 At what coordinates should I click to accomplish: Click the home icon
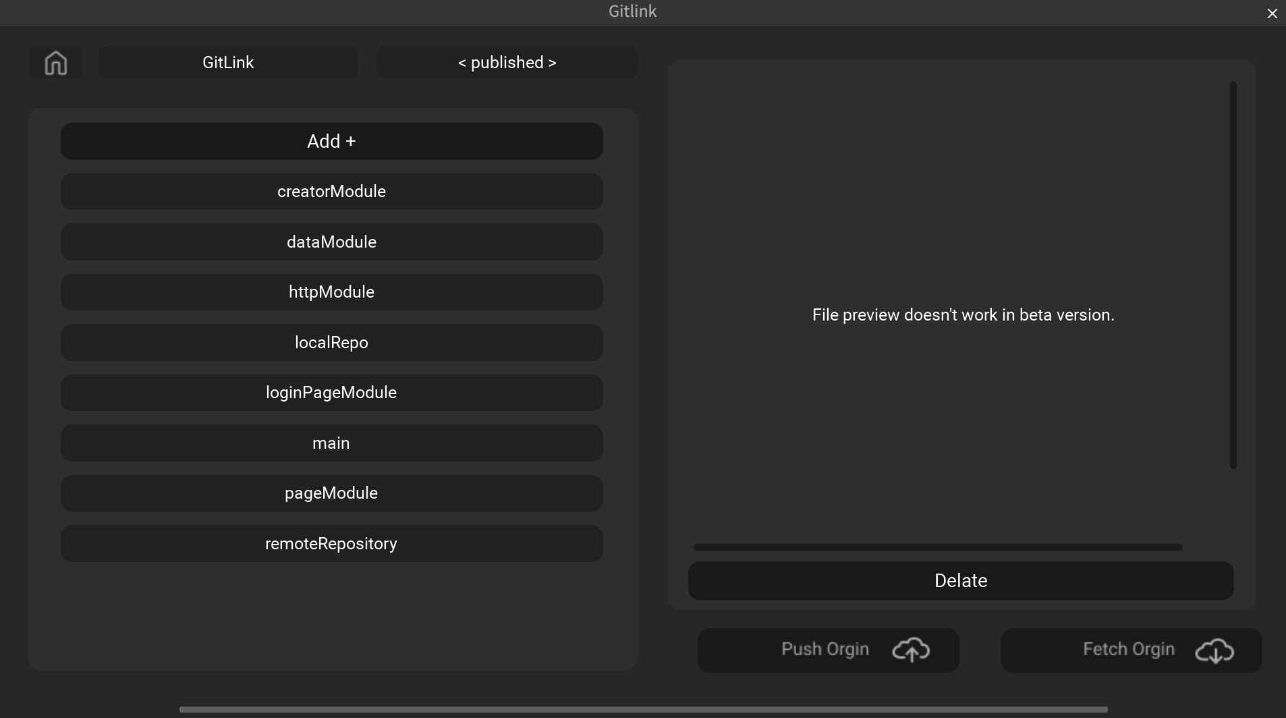(55, 62)
